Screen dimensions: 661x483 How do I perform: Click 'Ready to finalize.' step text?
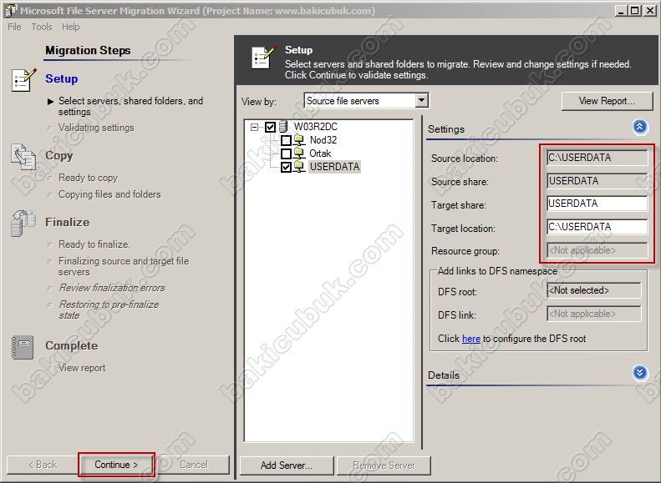[94, 244]
